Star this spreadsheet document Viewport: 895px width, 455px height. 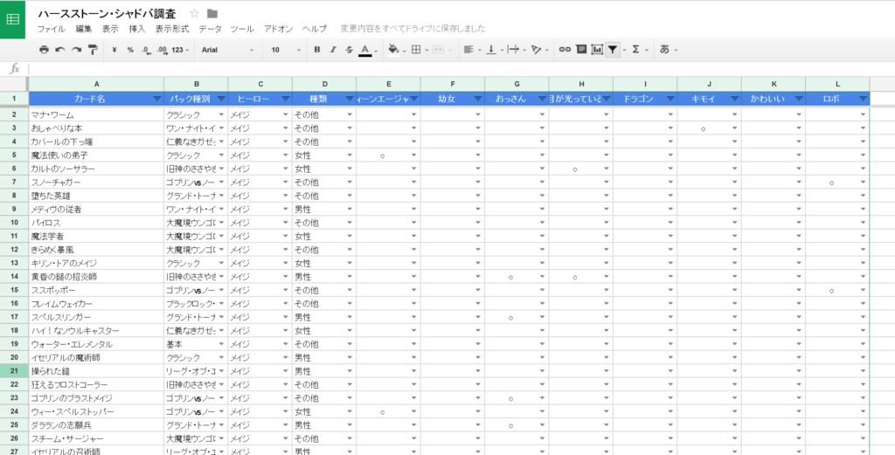194,14
